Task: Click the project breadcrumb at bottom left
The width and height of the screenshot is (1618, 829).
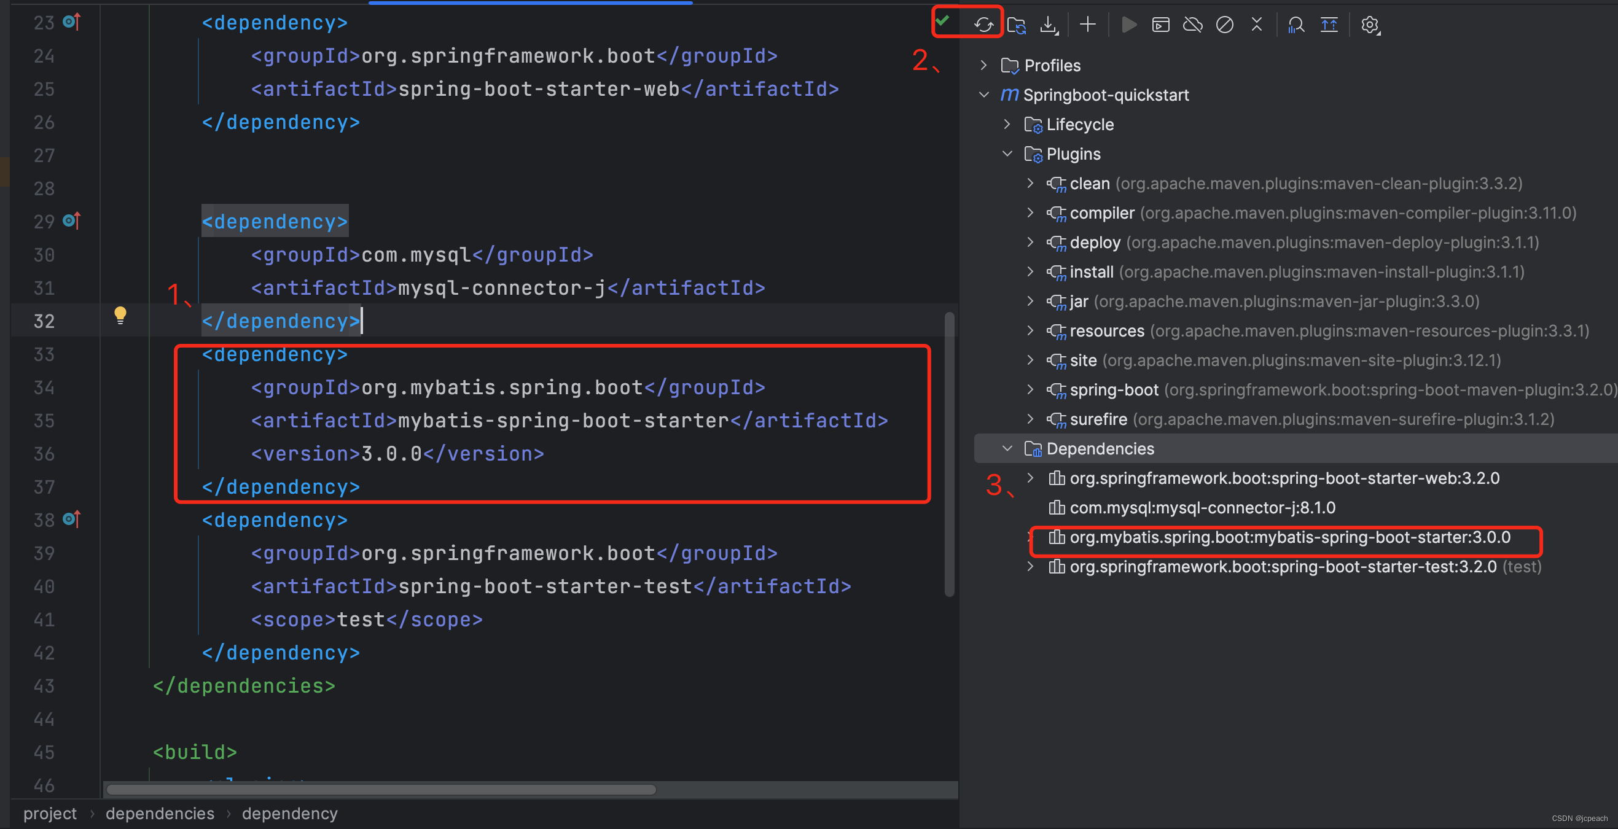Action: (x=49, y=813)
